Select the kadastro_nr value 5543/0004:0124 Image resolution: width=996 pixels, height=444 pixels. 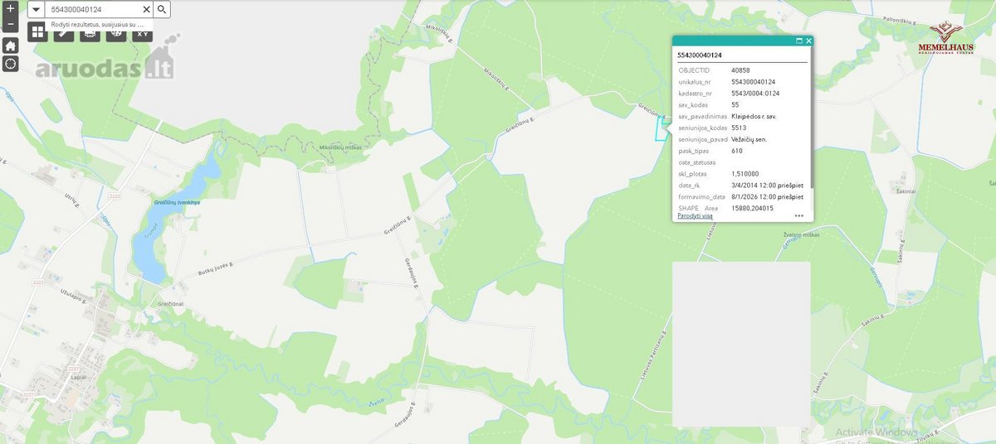pyautogui.click(x=756, y=94)
